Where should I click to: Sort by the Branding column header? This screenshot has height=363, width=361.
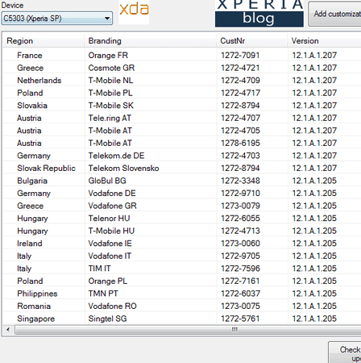tap(151, 41)
